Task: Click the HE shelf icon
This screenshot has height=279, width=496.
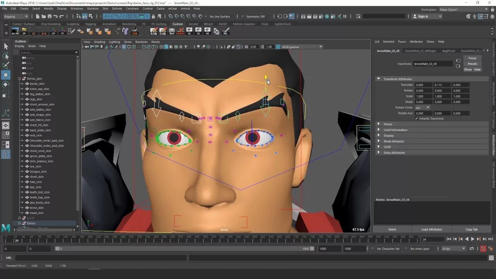Action: [x=208, y=31]
